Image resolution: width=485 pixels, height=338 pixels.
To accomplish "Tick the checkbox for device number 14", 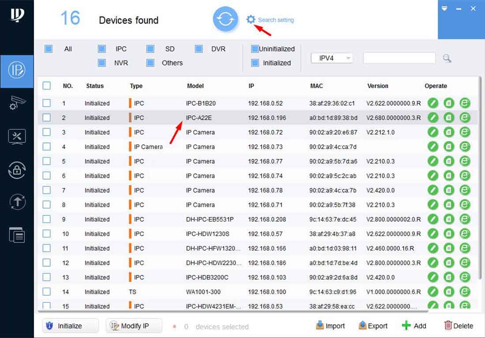I will coord(47,292).
